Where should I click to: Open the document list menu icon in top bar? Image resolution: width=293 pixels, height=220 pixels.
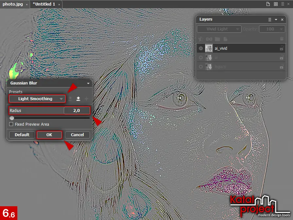284,4
